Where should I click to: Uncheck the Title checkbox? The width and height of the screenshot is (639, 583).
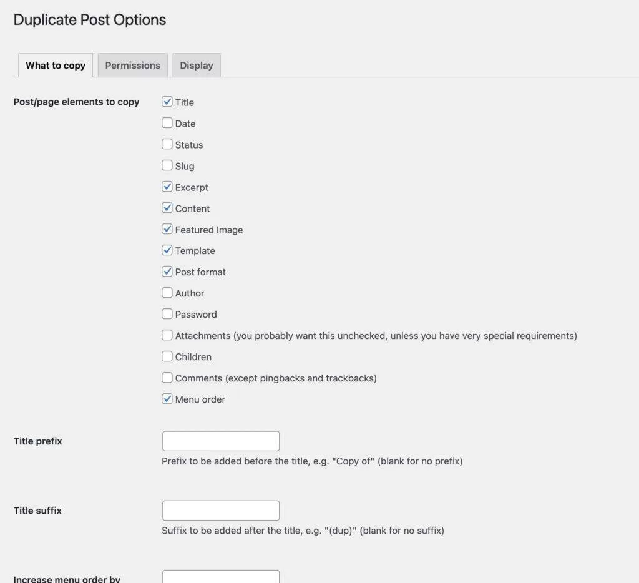coord(167,102)
